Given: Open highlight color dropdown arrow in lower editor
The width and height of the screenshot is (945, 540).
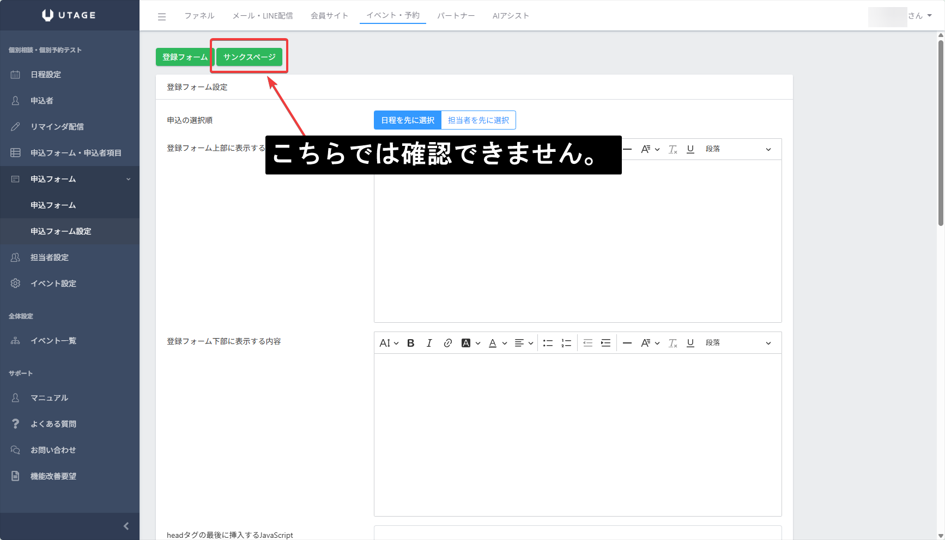Looking at the screenshot, I should pos(478,343).
